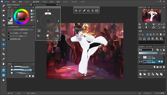Open the color wheel mode dropdown arrow
Viewport: 167px width, 95px height.
[x=34, y=14]
